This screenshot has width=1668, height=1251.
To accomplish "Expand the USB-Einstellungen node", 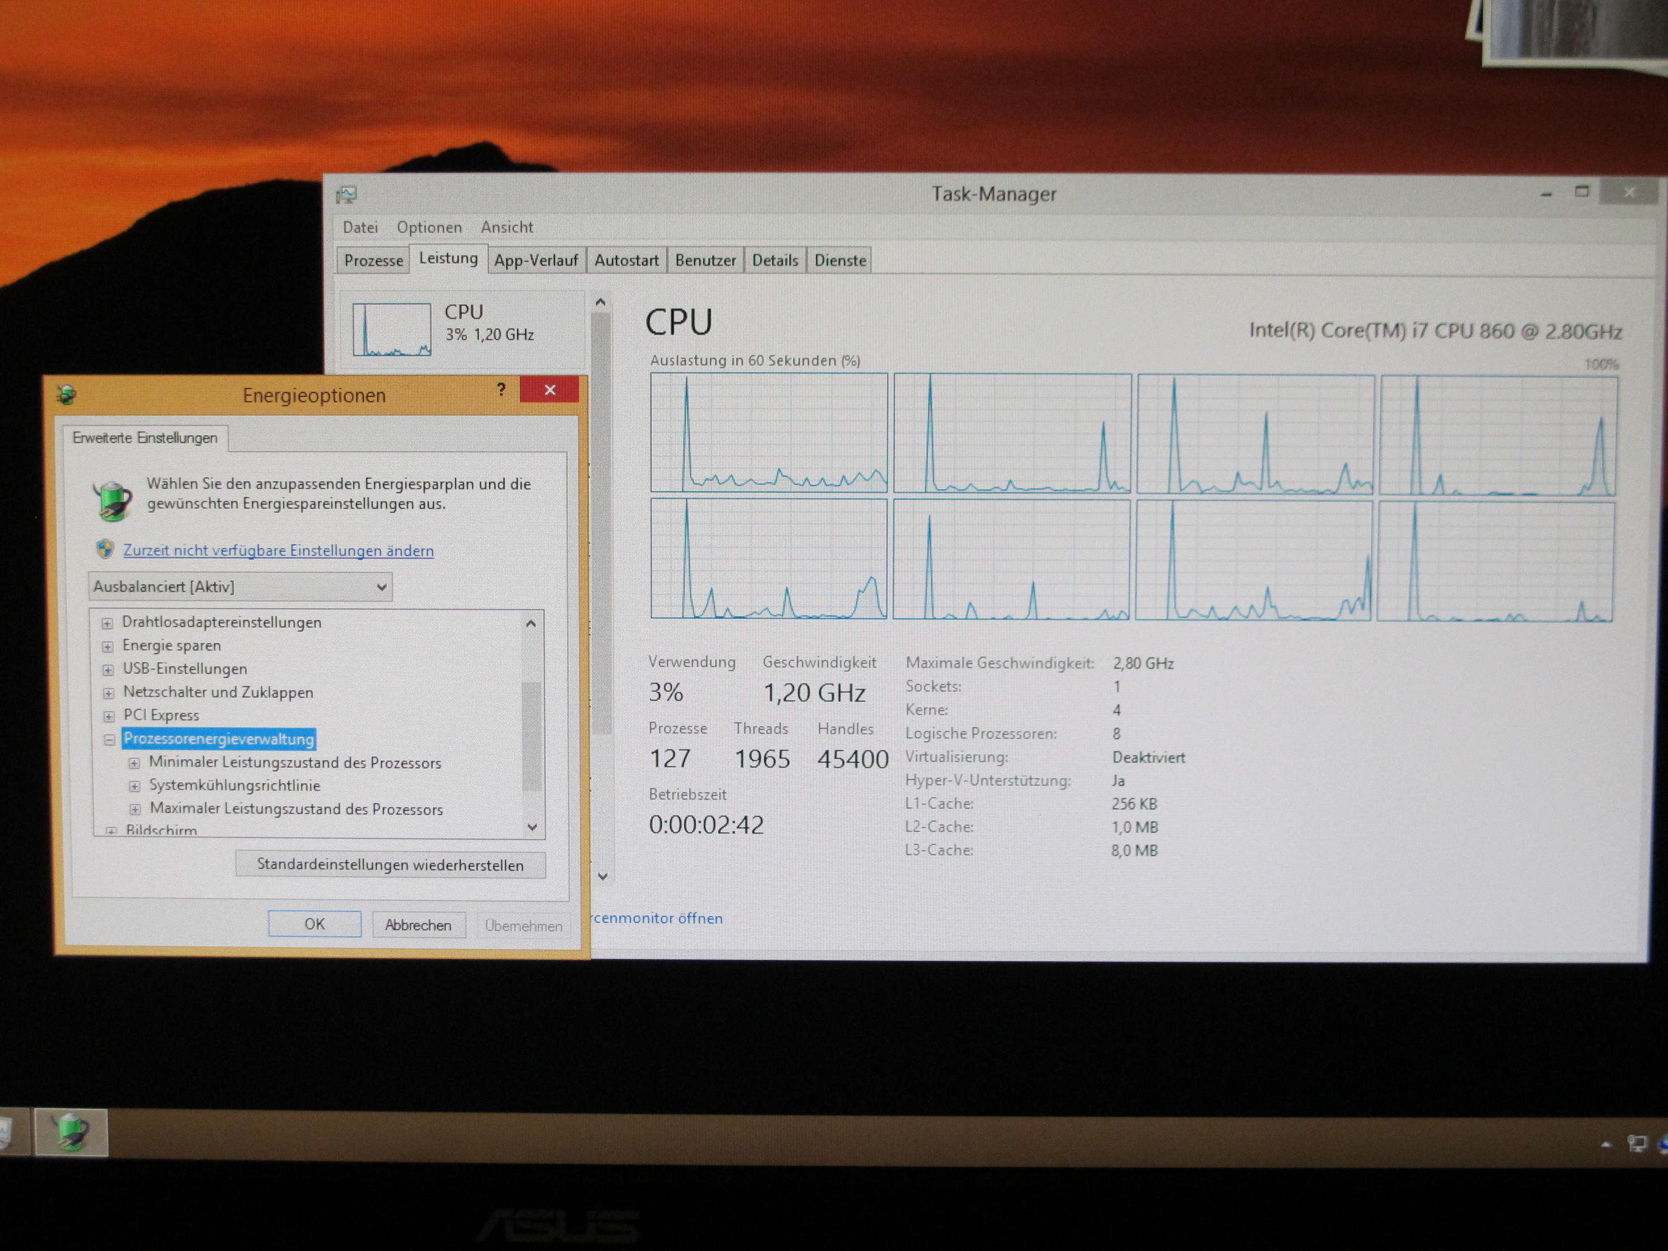I will 108,669.
